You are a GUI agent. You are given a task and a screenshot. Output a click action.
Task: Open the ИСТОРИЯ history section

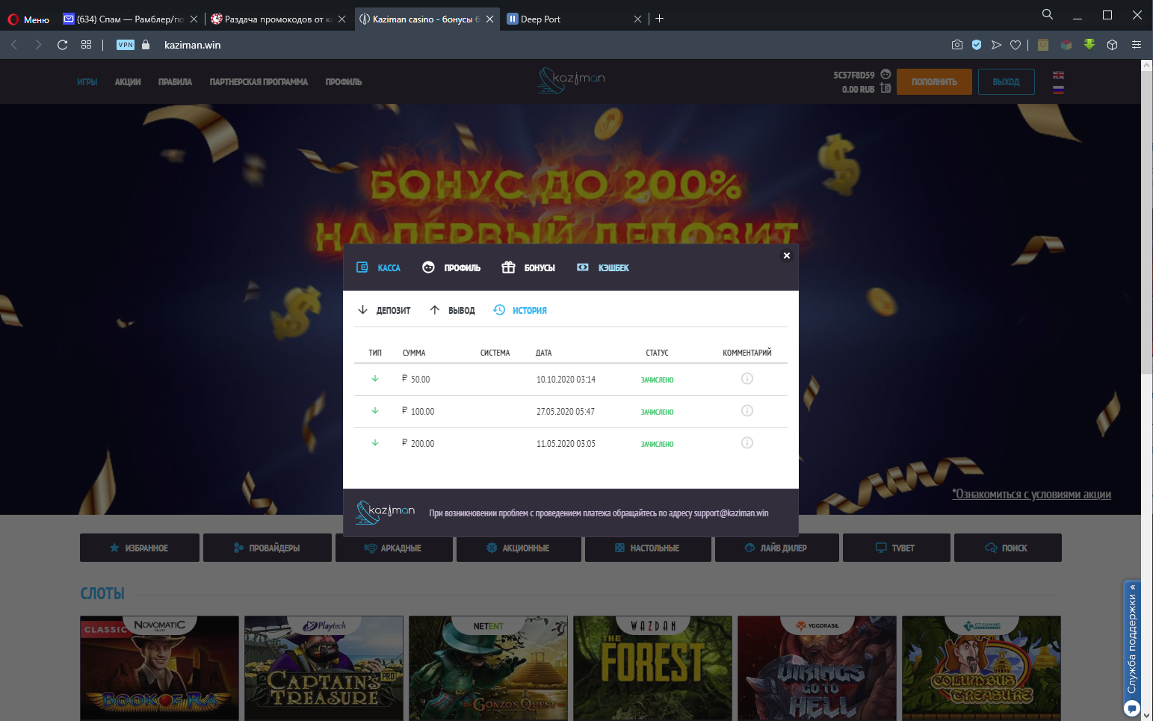[520, 310]
